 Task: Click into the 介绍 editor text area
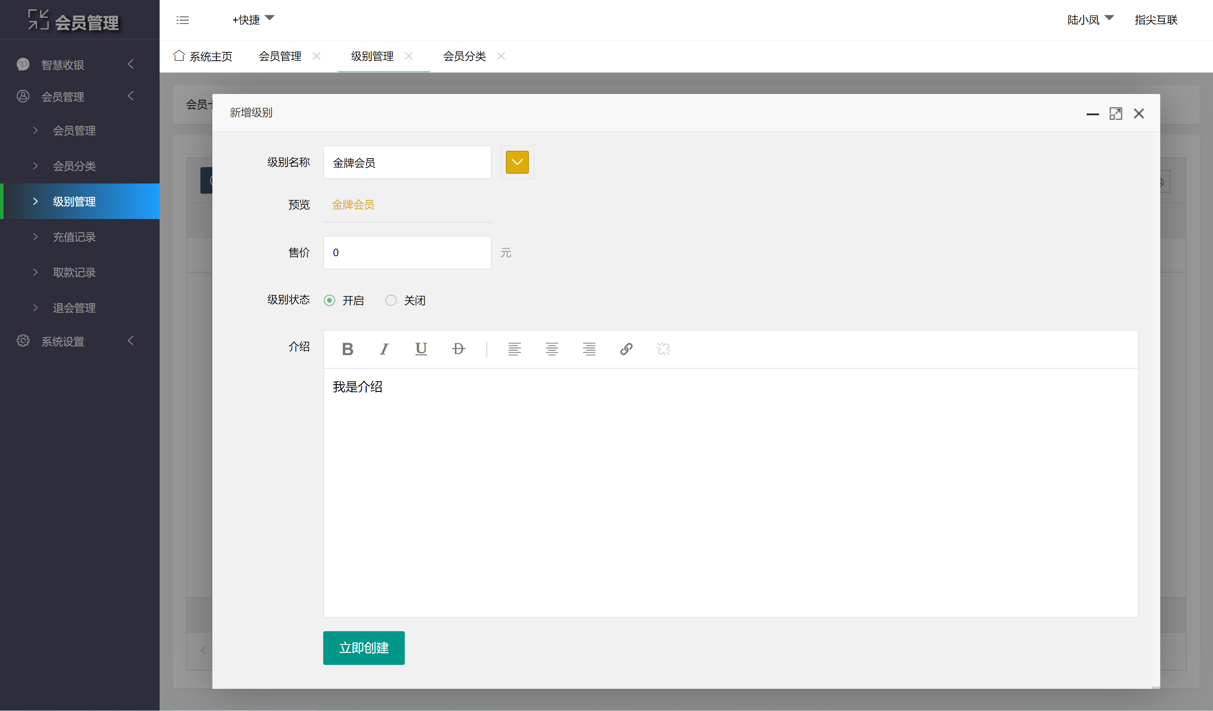click(731, 493)
